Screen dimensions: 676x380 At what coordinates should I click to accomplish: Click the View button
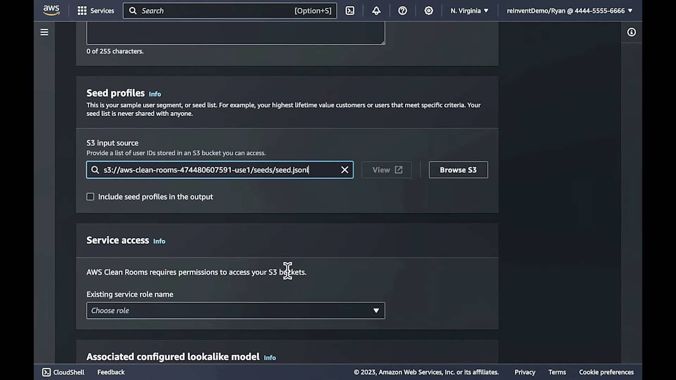[x=386, y=170]
